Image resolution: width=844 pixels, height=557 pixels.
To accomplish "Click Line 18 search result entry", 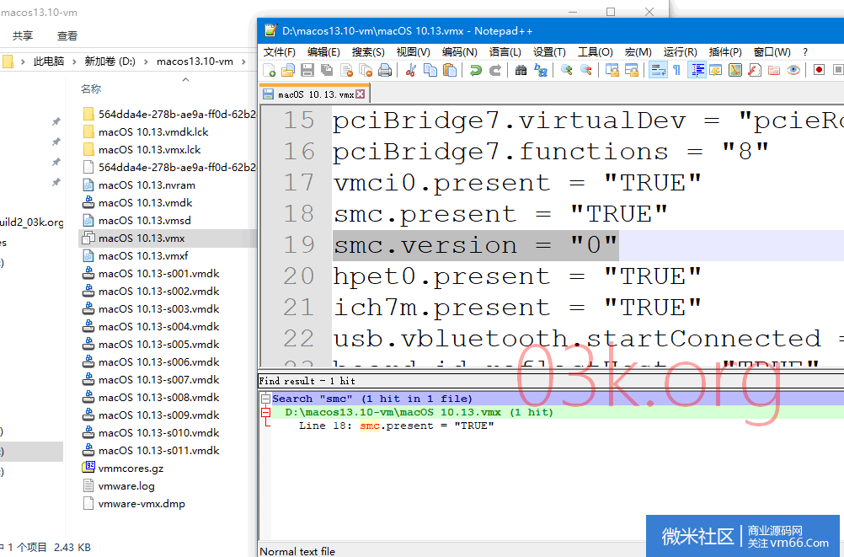I will tap(396, 426).
